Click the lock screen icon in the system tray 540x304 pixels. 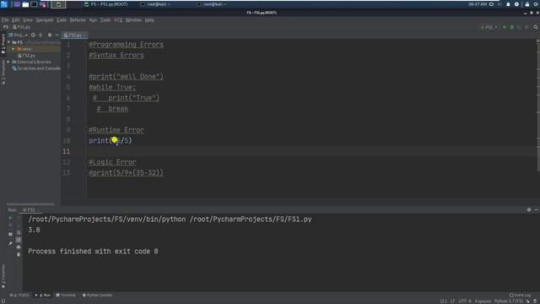click(x=526, y=4)
